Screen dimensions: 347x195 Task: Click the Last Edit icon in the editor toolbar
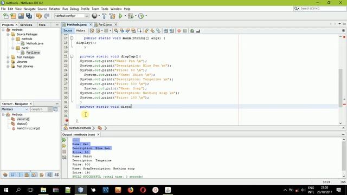pyautogui.click(x=92, y=31)
